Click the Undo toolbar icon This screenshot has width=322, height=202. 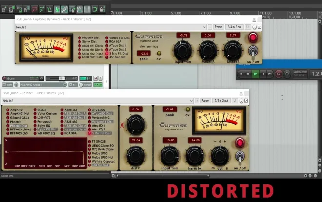pos(34,9)
